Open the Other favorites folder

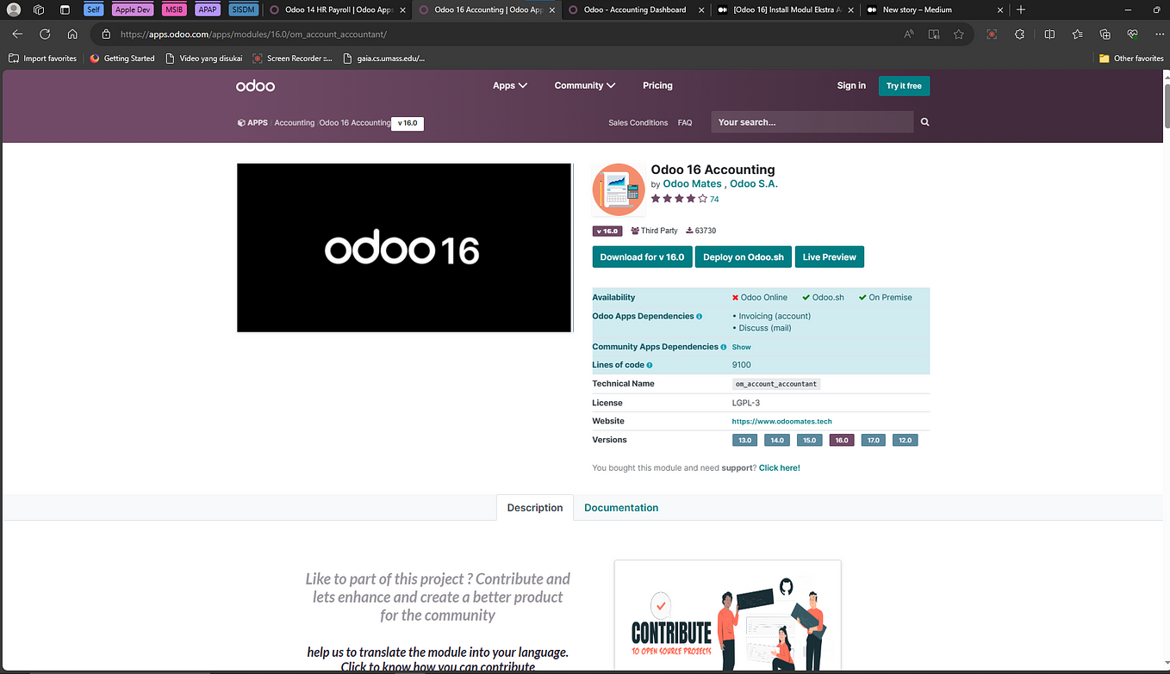[x=1131, y=59]
